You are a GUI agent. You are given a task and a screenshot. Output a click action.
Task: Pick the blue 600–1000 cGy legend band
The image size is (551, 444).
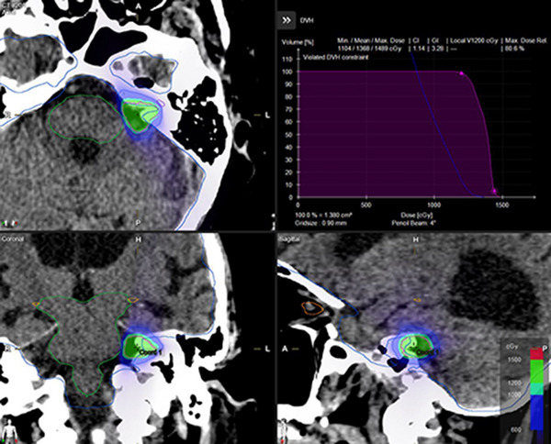(x=536, y=413)
